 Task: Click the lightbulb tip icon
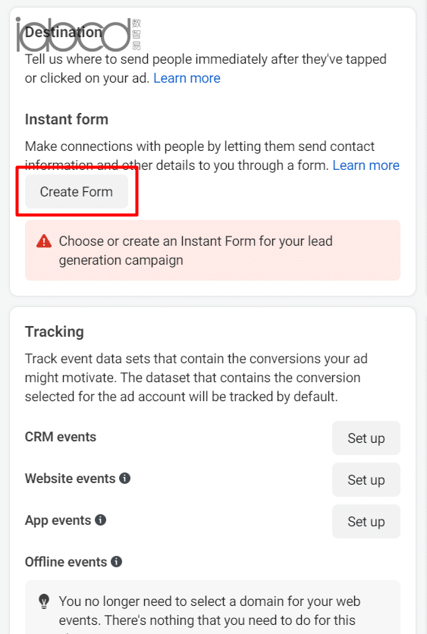(x=44, y=601)
